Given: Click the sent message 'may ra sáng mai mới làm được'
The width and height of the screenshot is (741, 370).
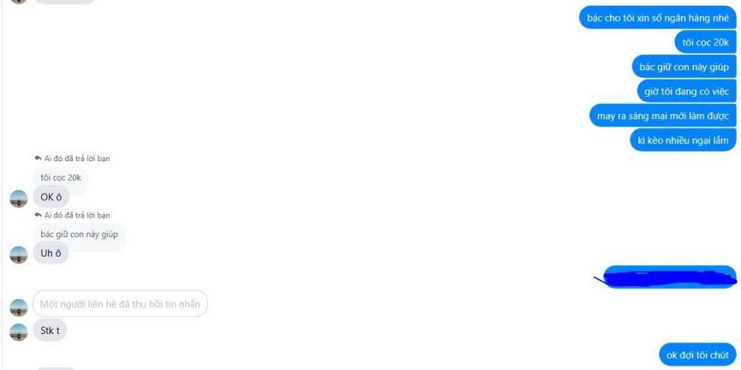Looking at the screenshot, I should [663, 116].
